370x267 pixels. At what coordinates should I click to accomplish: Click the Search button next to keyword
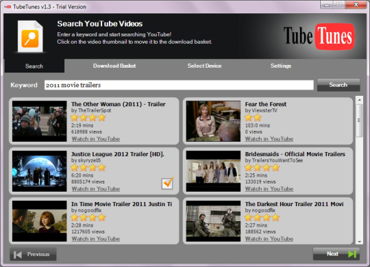tap(338, 85)
